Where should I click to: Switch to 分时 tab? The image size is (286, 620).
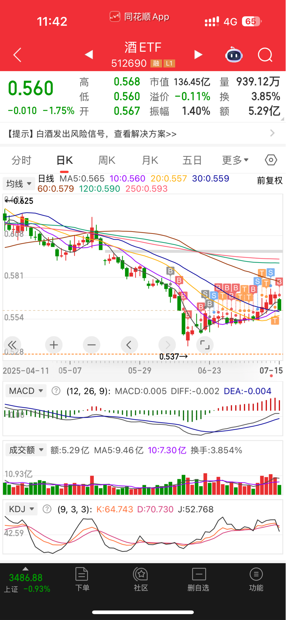tap(22, 160)
